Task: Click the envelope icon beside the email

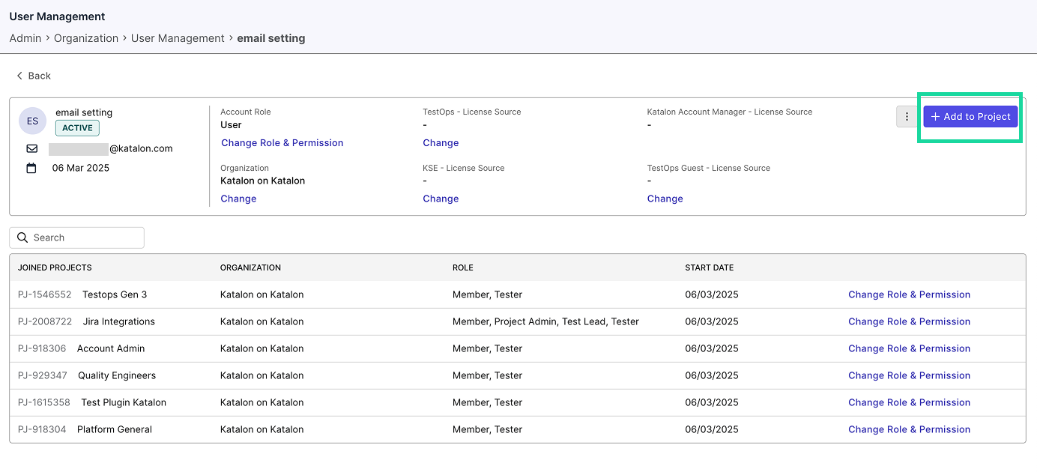Action: click(31, 148)
